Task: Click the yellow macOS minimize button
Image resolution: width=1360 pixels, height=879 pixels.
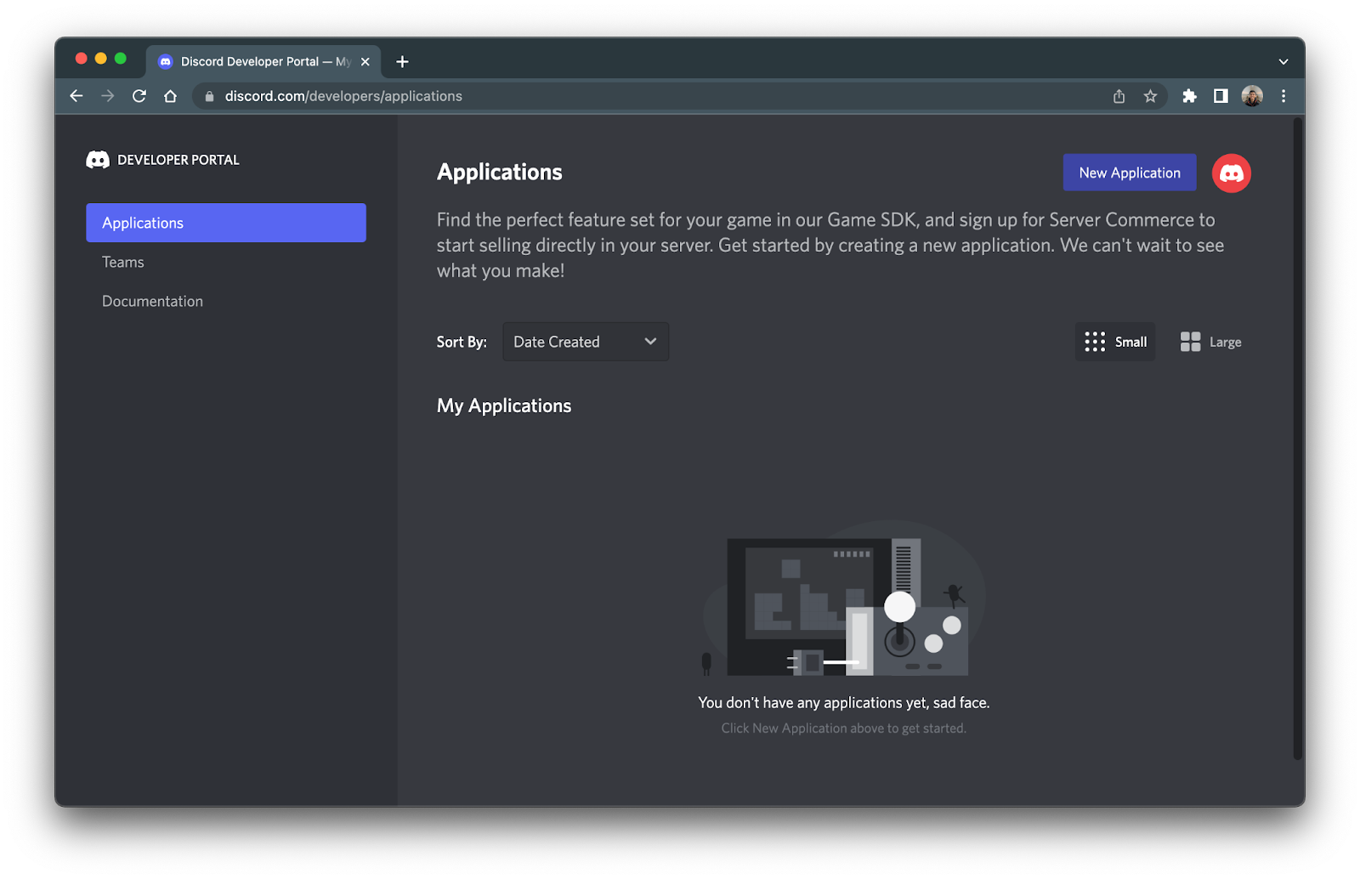Action: pos(101,59)
